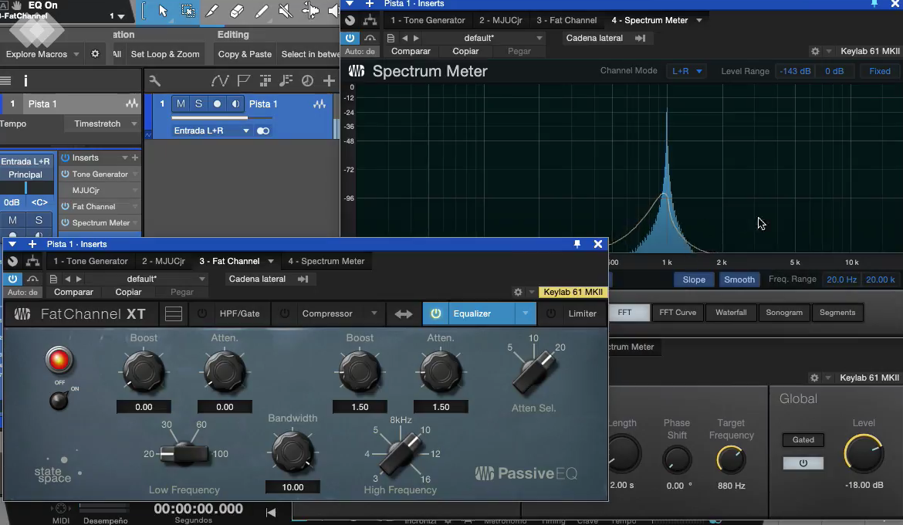Select the Sonogram display mode

[x=784, y=313]
